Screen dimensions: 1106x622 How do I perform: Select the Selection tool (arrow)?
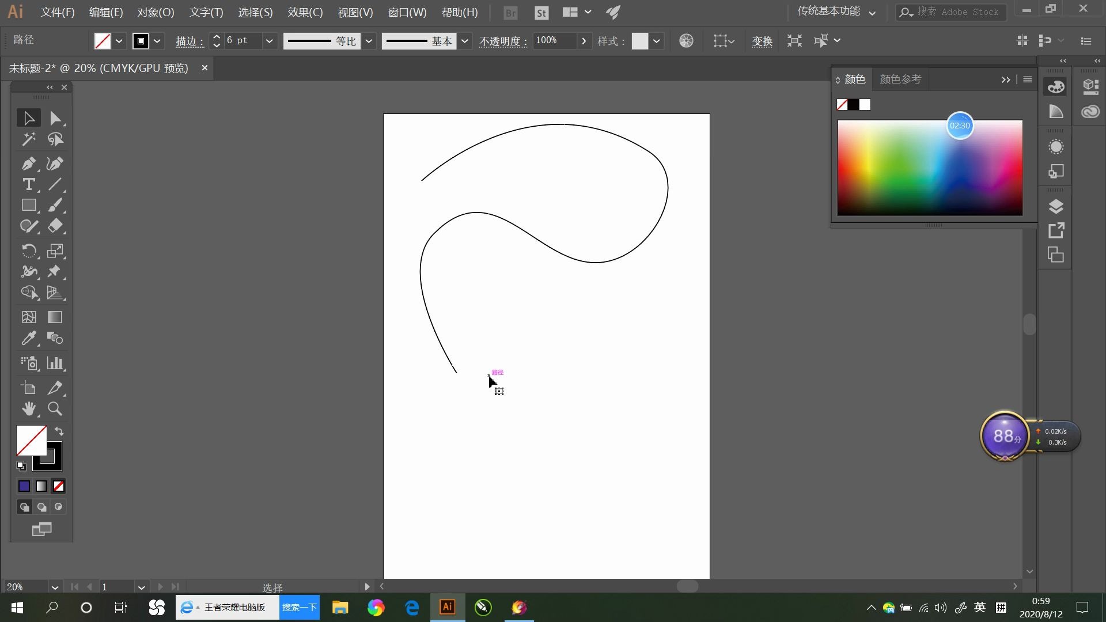coord(29,117)
